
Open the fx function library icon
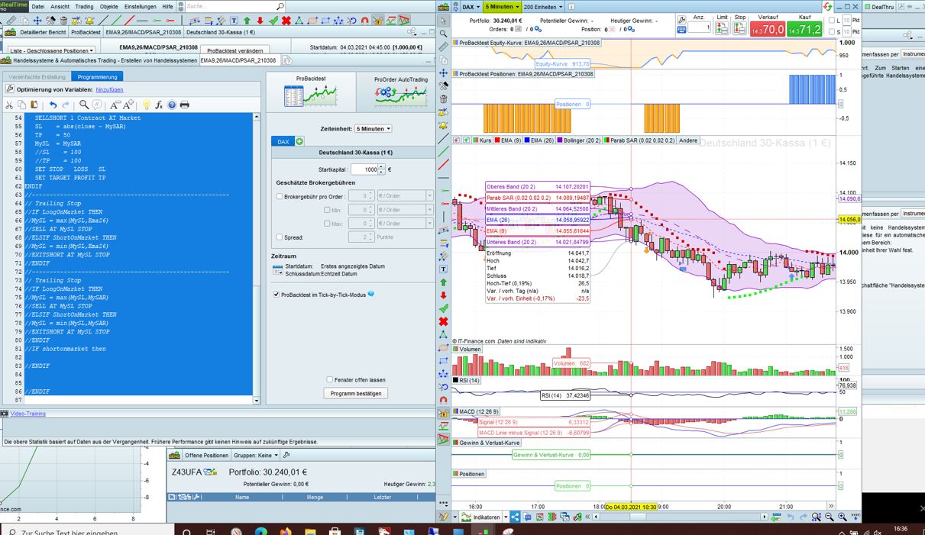pos(159,105)
